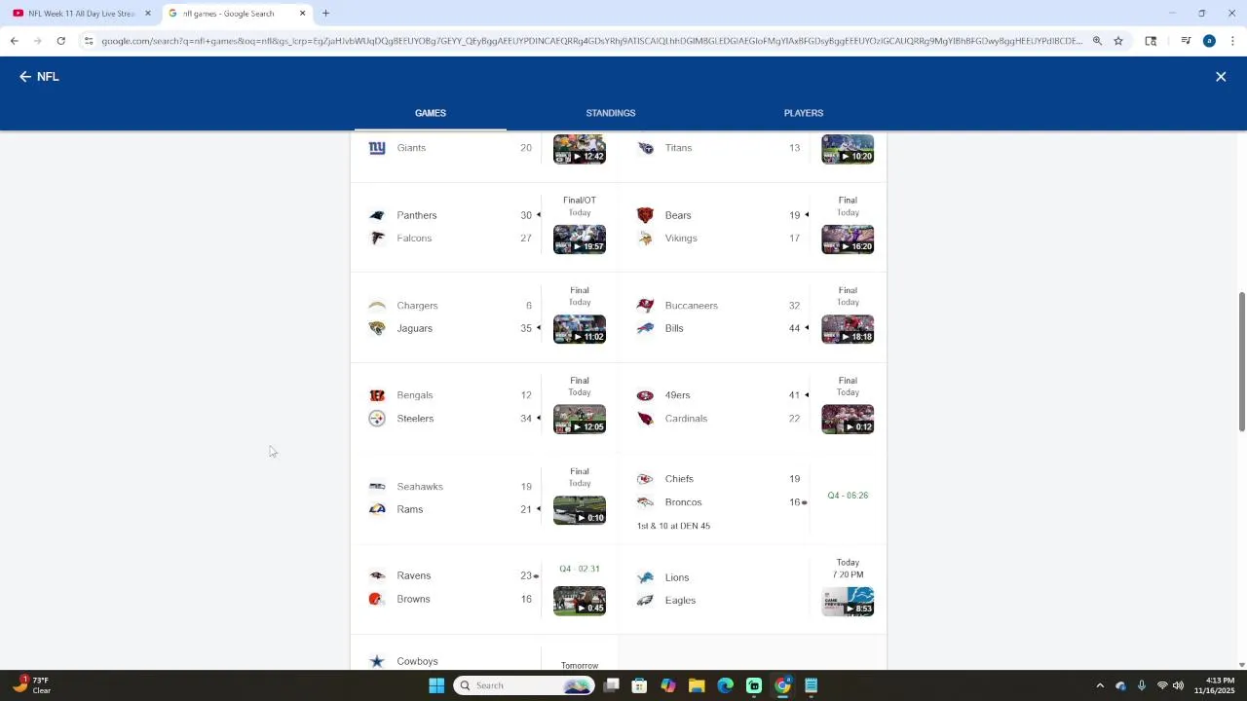Screen dimensions: 1247x701
Task: Bookmark this page with the star
Action: [1118, 41]
